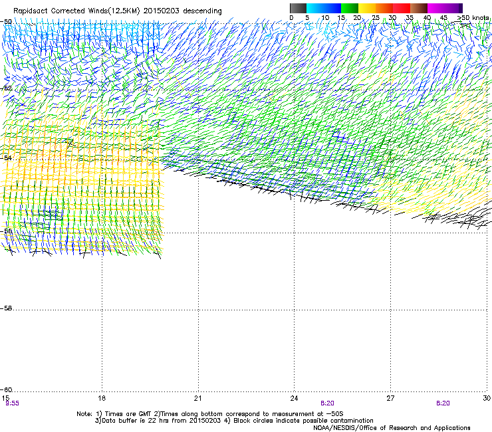Viewport: 492px width, 432px height.
Task: Click the yellow 20-25 knots legend swatch
Action: pyautogui.click(x=367, y=8)
